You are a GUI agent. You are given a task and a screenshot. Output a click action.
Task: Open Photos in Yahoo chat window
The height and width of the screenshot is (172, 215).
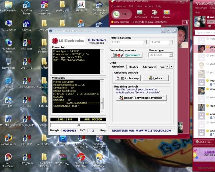coord(166,14)
